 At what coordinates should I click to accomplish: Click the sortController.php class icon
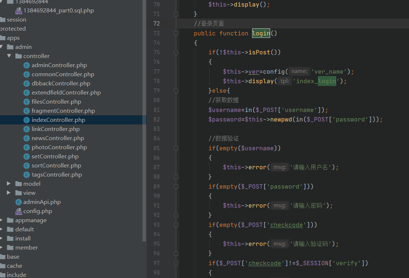[x=26, y=166]
